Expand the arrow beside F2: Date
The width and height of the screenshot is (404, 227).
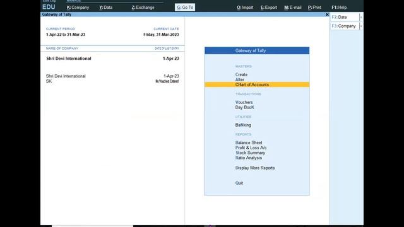click(x=361, y=17)
